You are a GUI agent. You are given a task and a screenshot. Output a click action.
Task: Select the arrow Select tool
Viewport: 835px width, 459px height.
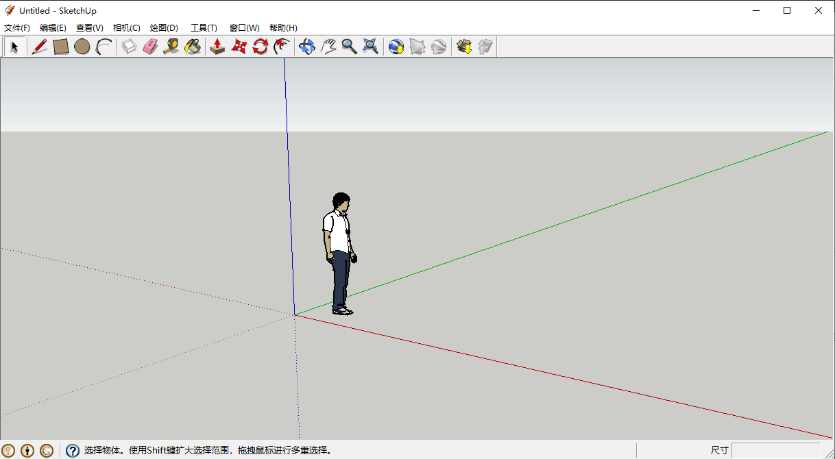(14, 47)
